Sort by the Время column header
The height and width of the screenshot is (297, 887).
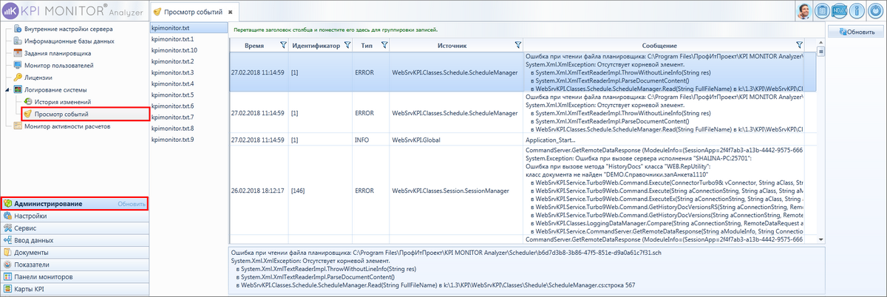pyautogui.click(x=254, y=46)
